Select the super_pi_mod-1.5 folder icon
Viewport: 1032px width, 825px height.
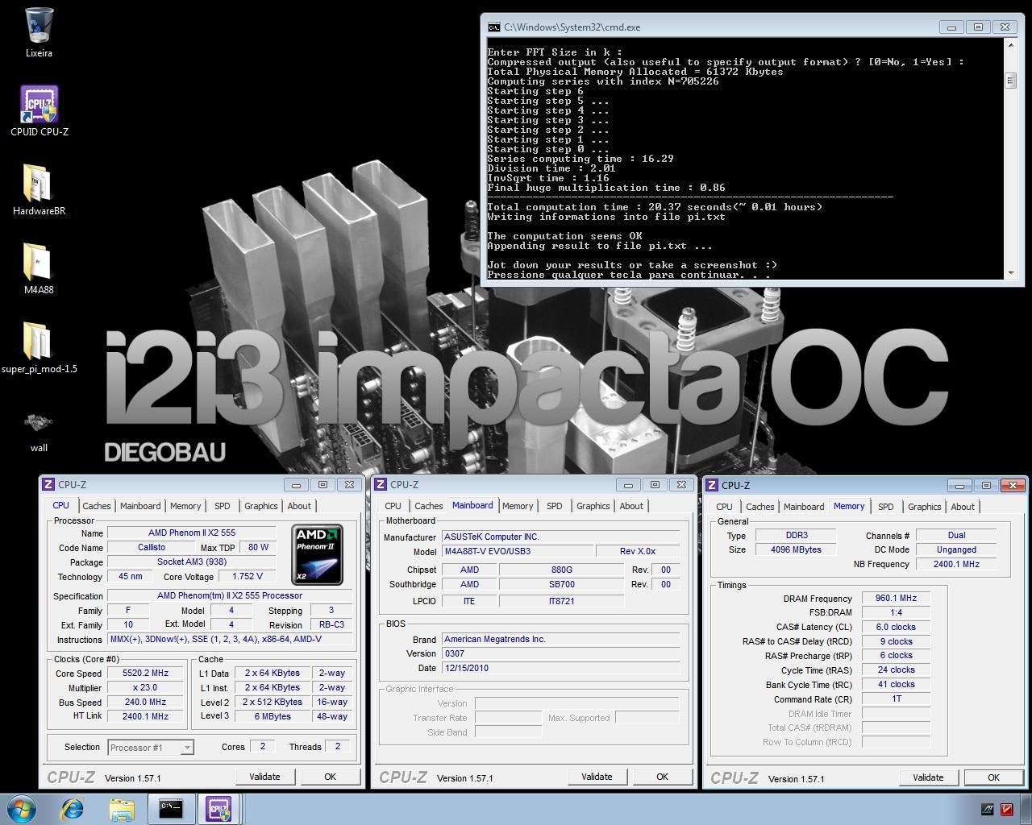[x=39, y=347]
